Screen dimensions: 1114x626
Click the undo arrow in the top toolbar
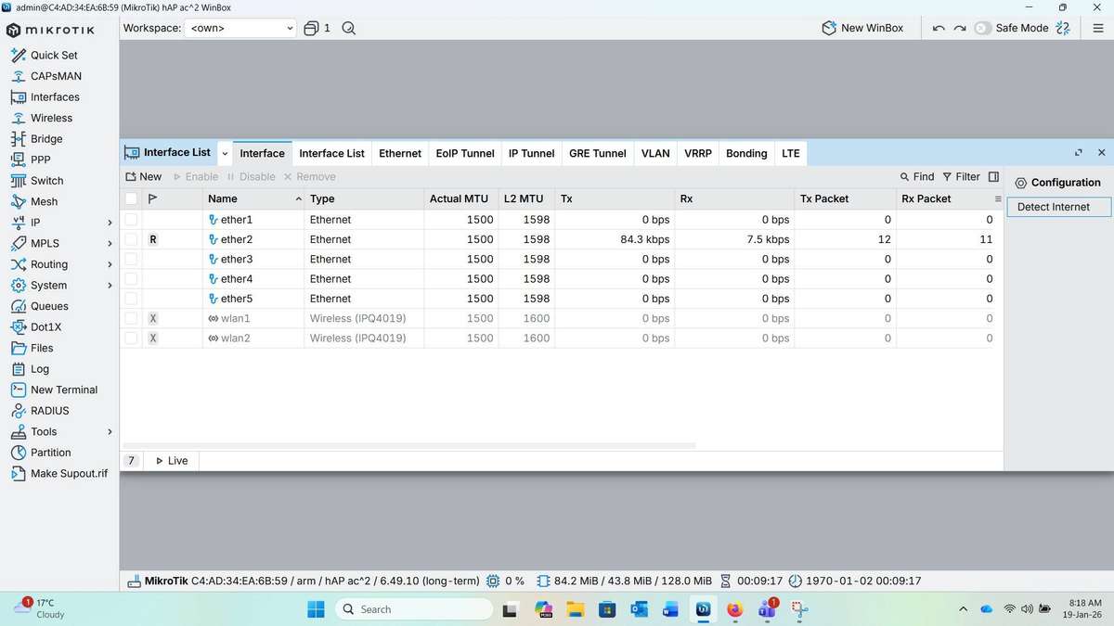click(x=939, y=28)
